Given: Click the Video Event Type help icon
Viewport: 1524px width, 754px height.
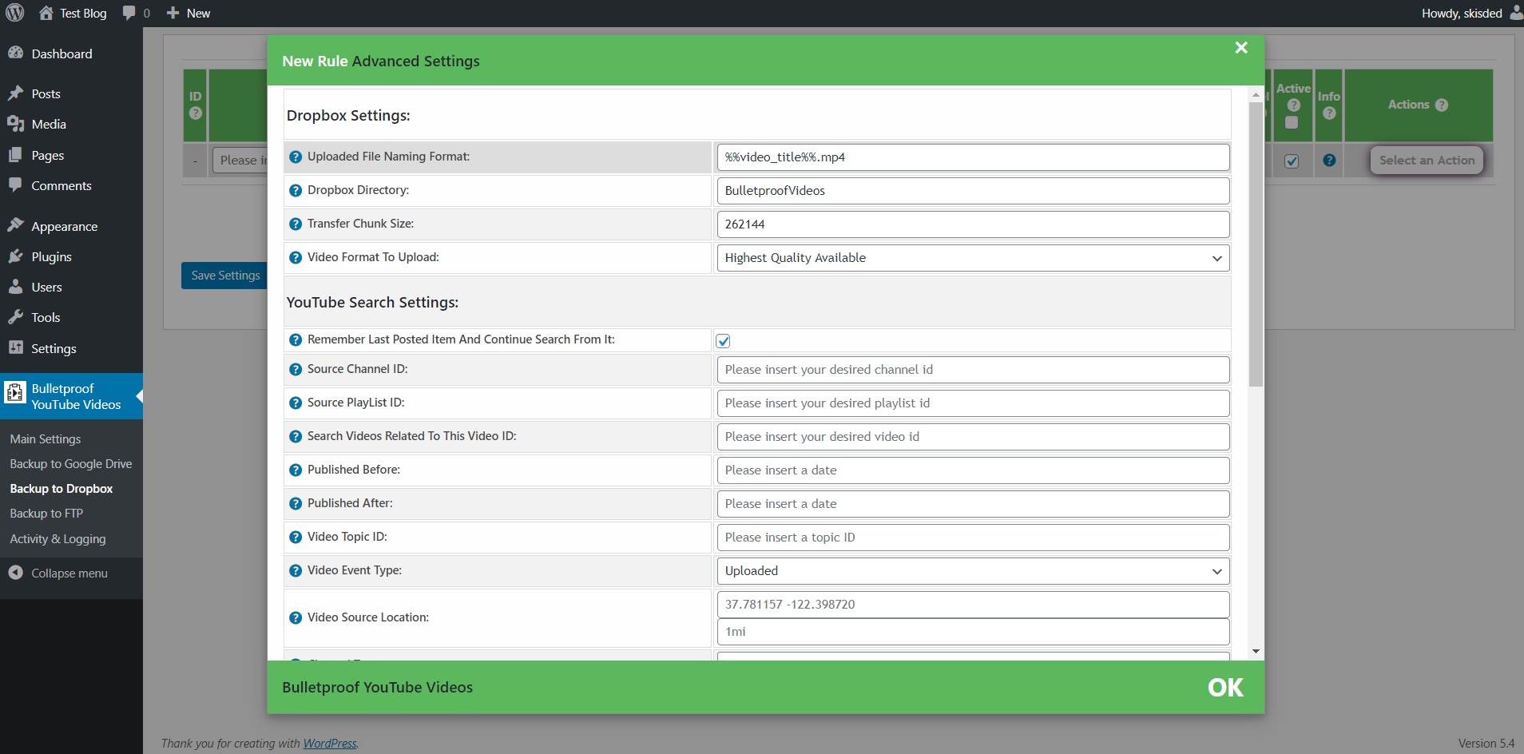Looking at the screenshot, I should pos(296,571).
